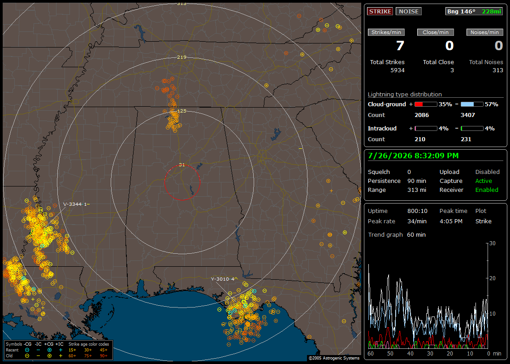The image size is (510, 364).
Task: Click the 31 mile range ring label
Action: (182, 165)
